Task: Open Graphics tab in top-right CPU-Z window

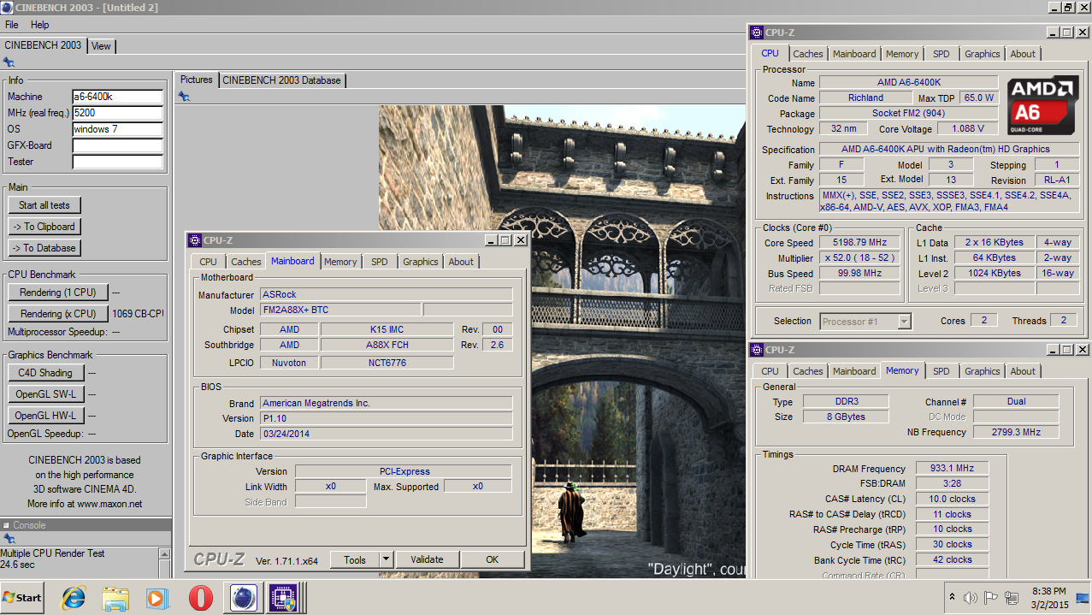Action: click(x=983, y=54)
